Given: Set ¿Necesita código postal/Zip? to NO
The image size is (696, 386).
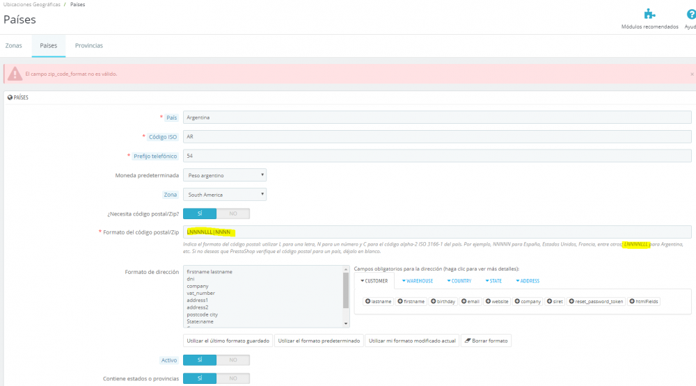Looking at the screenshot, I should pos(233,214).
